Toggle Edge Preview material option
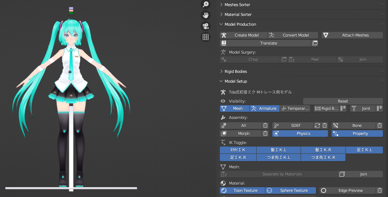Viewport: 388px width, 197px height. click(348, 190)
